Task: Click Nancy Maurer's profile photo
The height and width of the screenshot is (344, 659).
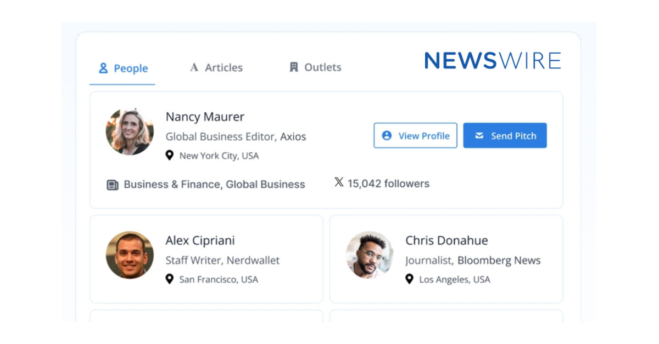Action: [130, 131]
